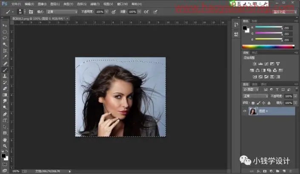Viewport: 300px width, 174px height.
Task: Open the 图像(I) menu
Action: coord(42,4)
